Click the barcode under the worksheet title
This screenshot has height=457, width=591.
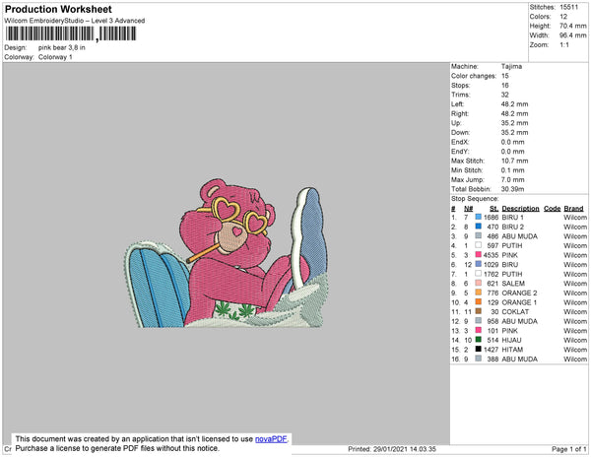pos(71,33)
